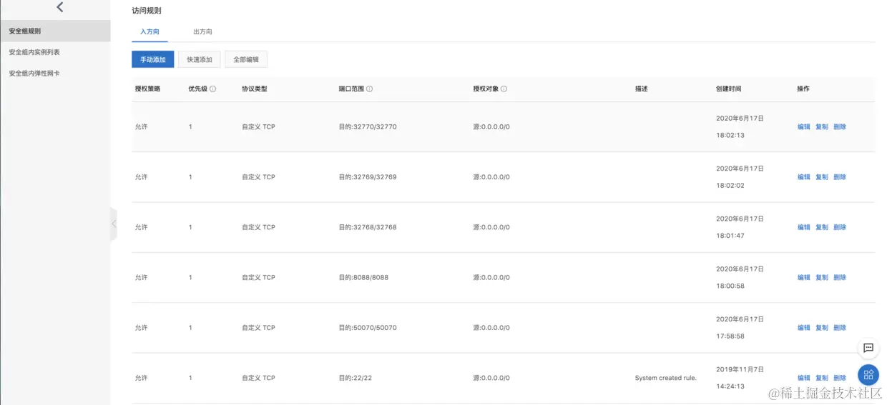Copy the rule for port 32769/32769
This screenshot has width=887, height=405.
point(822,177)
